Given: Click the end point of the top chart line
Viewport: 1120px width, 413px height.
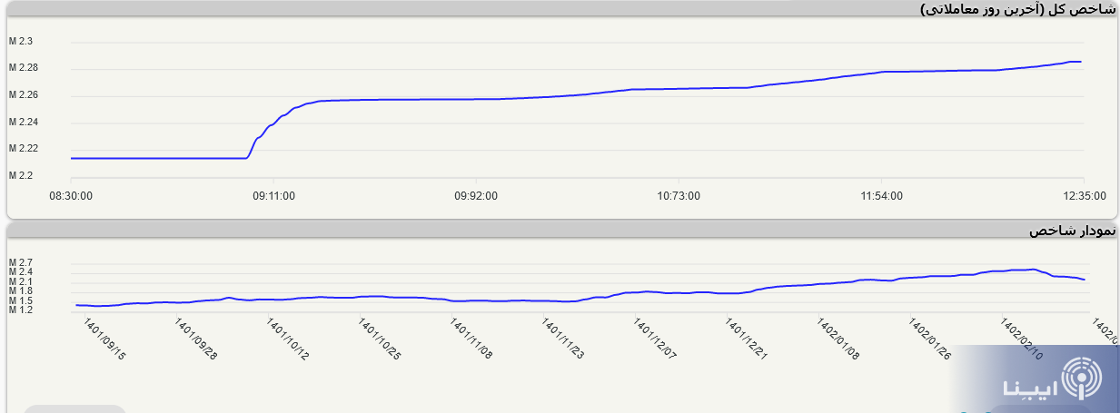Looking at the screenshot, I should pyautogui.click(x=1079, y=62).
